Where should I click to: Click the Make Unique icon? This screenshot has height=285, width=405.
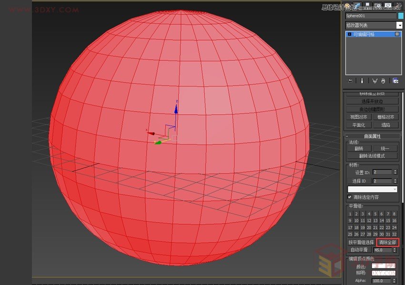point(375,80)
